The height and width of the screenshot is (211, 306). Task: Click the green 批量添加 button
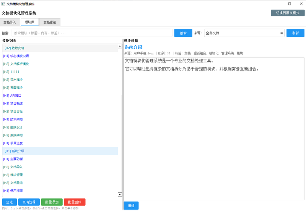pos(52,202)
